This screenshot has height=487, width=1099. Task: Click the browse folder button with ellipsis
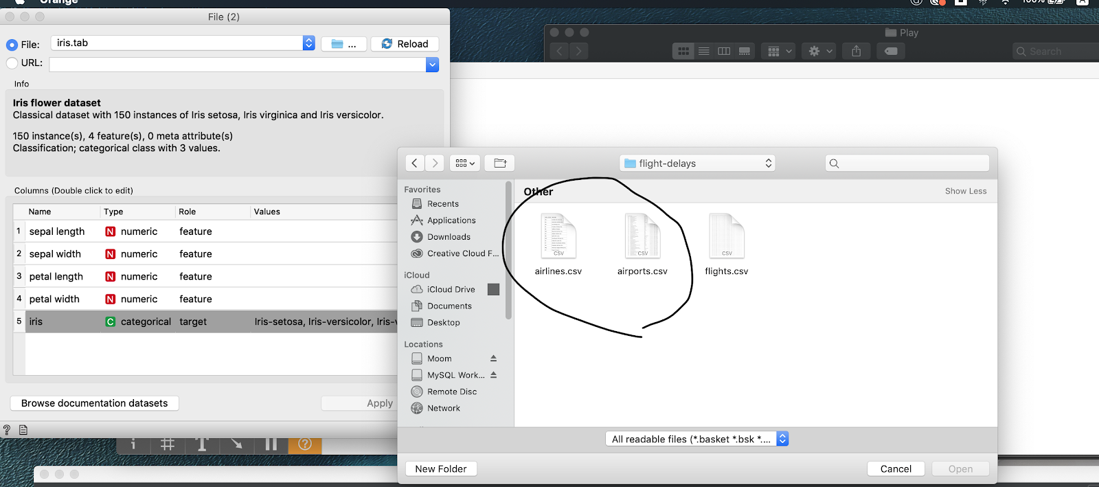point(343,44)
